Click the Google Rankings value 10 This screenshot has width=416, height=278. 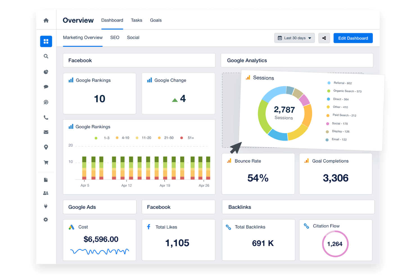(100, 99)
